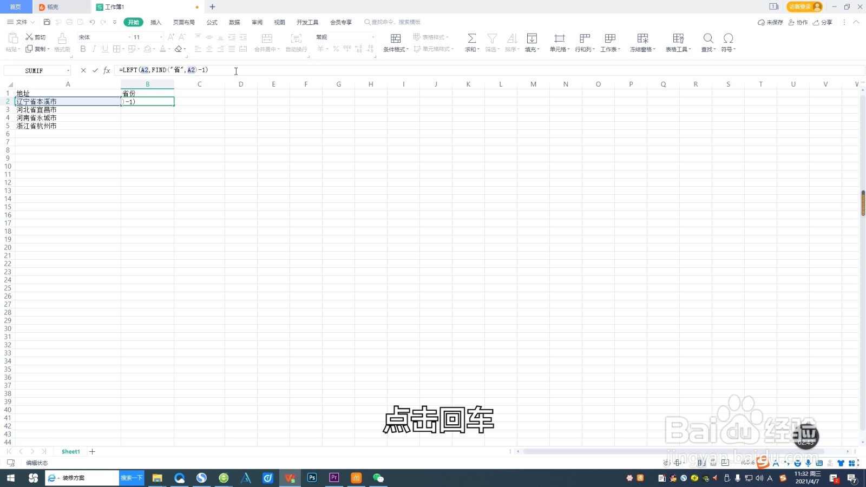Open a new document tab with plus
This screenshot has width=866, height=487.
pyautogui.click(x=212, y=6)
